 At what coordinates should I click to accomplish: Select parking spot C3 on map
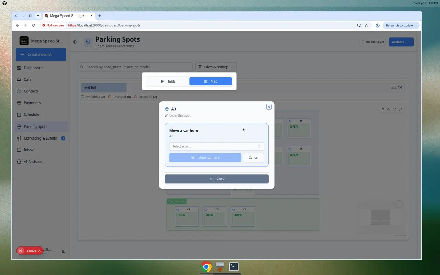(243, 217)
